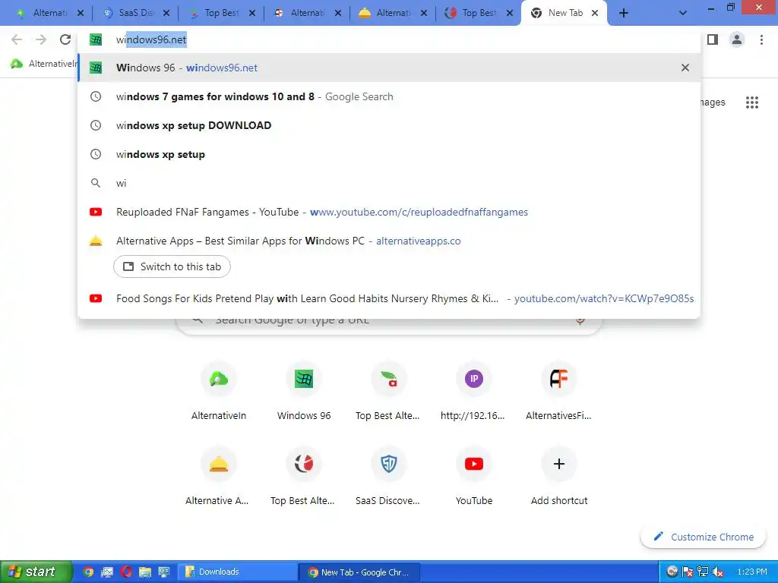Open the Downloads taskbar window
Screen dimensions: 778x583
(x=237, y=572)
